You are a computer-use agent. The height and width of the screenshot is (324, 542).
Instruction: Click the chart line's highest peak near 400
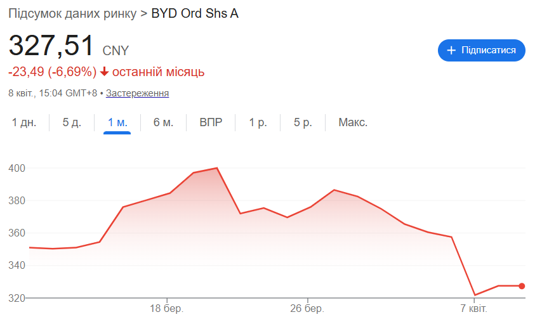point(217,168)
